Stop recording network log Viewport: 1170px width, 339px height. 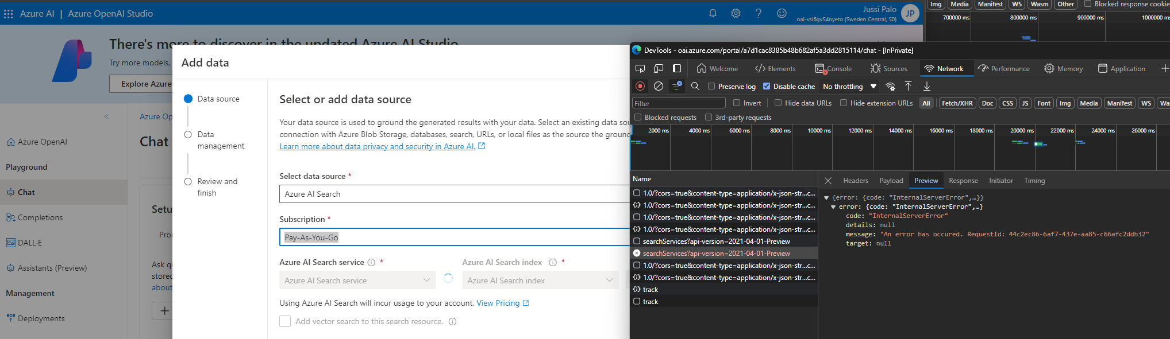pos(640,86)
